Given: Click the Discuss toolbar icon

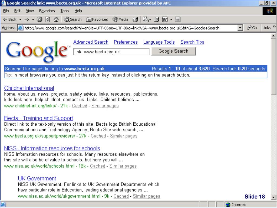Looking at the screenshot, I should pyautogui.click(x=178, y=19).
